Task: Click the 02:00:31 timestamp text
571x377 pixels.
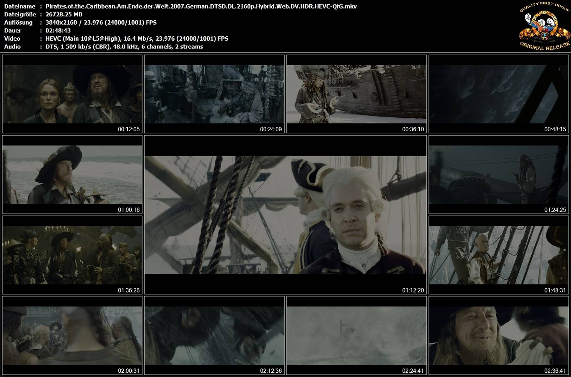Action: [129, 371]
